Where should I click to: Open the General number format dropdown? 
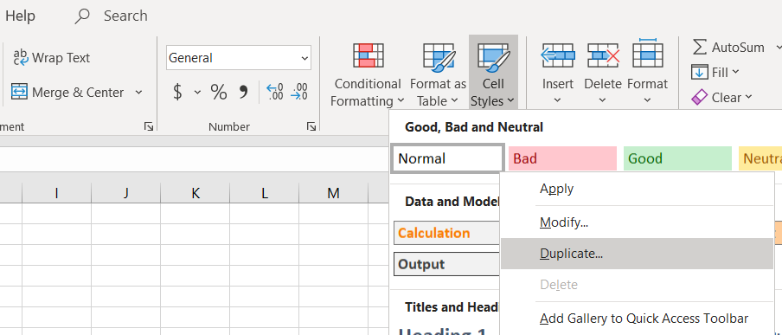[x=239, y=58]
